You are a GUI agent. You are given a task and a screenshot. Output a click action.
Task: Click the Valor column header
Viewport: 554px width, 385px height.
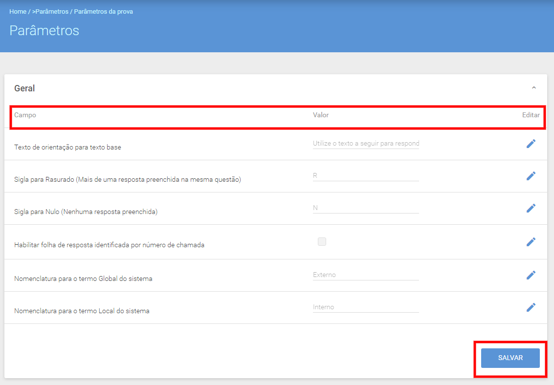point(320,115)
